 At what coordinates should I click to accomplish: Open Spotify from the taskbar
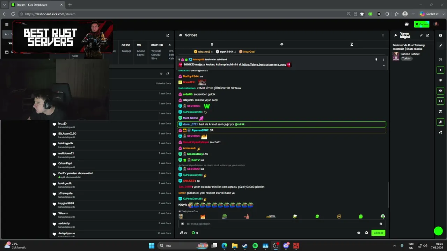[255, 246]
